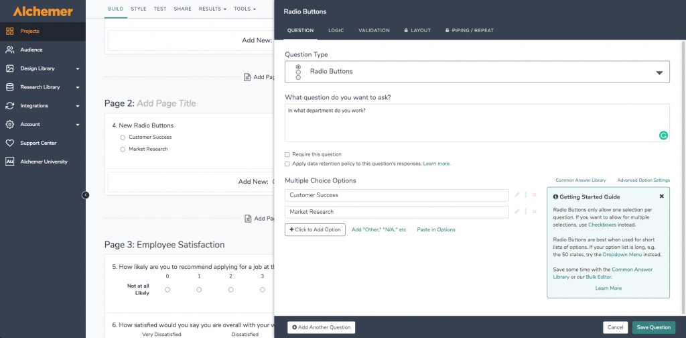Expand the Research Library menu arrow
Viewport: 686px width, 338px height.
click(78, 88)
